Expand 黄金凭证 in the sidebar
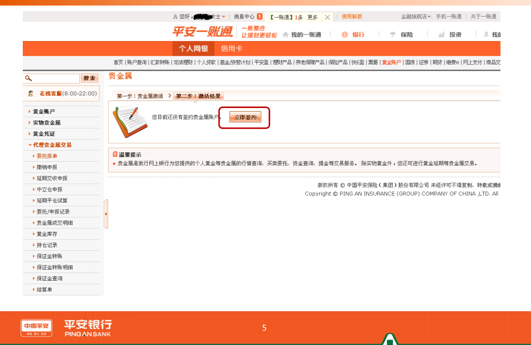Screen dimensions: 531x345 pyautogui.click(x=44, y=134)
